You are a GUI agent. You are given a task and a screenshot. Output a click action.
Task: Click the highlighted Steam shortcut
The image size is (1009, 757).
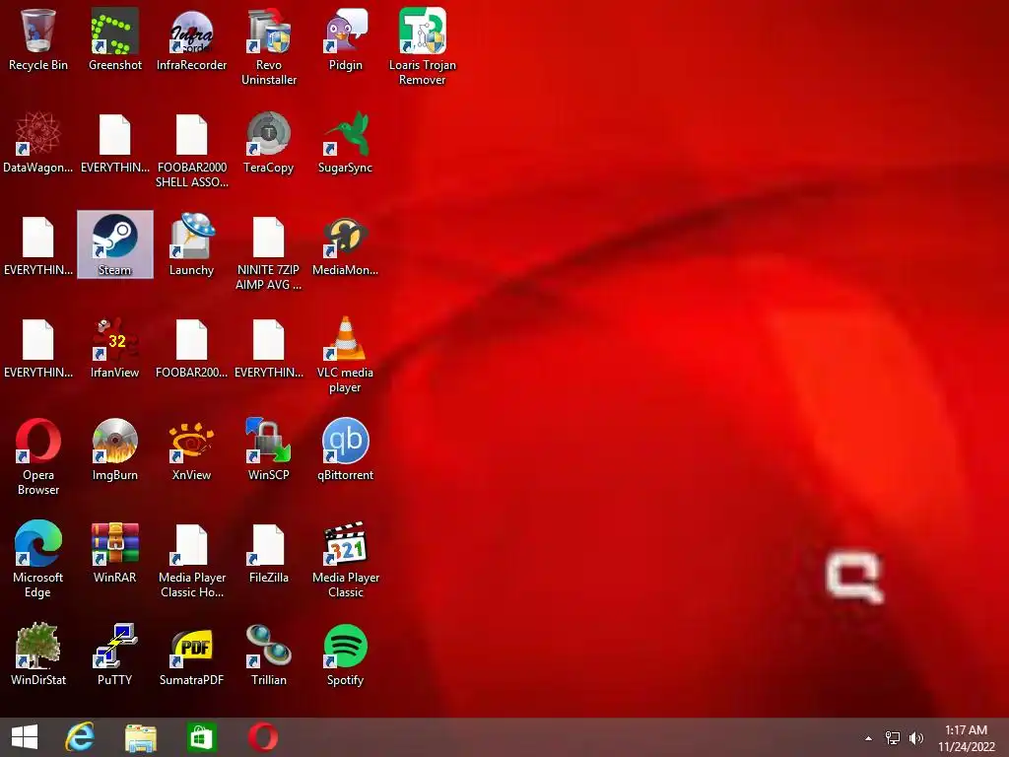pyautogui.click(x=114, y=244)
